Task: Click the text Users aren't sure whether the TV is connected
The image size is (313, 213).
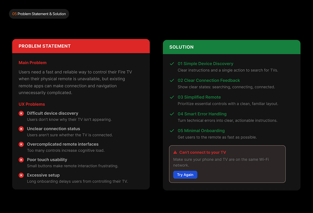Action: (x=70, y=135)
